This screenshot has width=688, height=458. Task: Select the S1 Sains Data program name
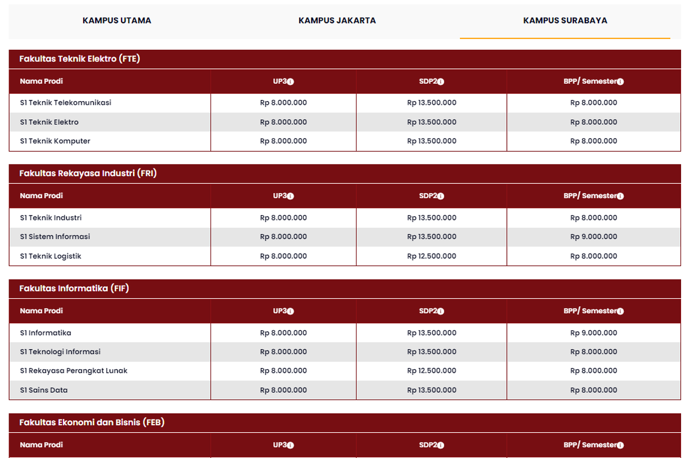click(x=44, y=390)
